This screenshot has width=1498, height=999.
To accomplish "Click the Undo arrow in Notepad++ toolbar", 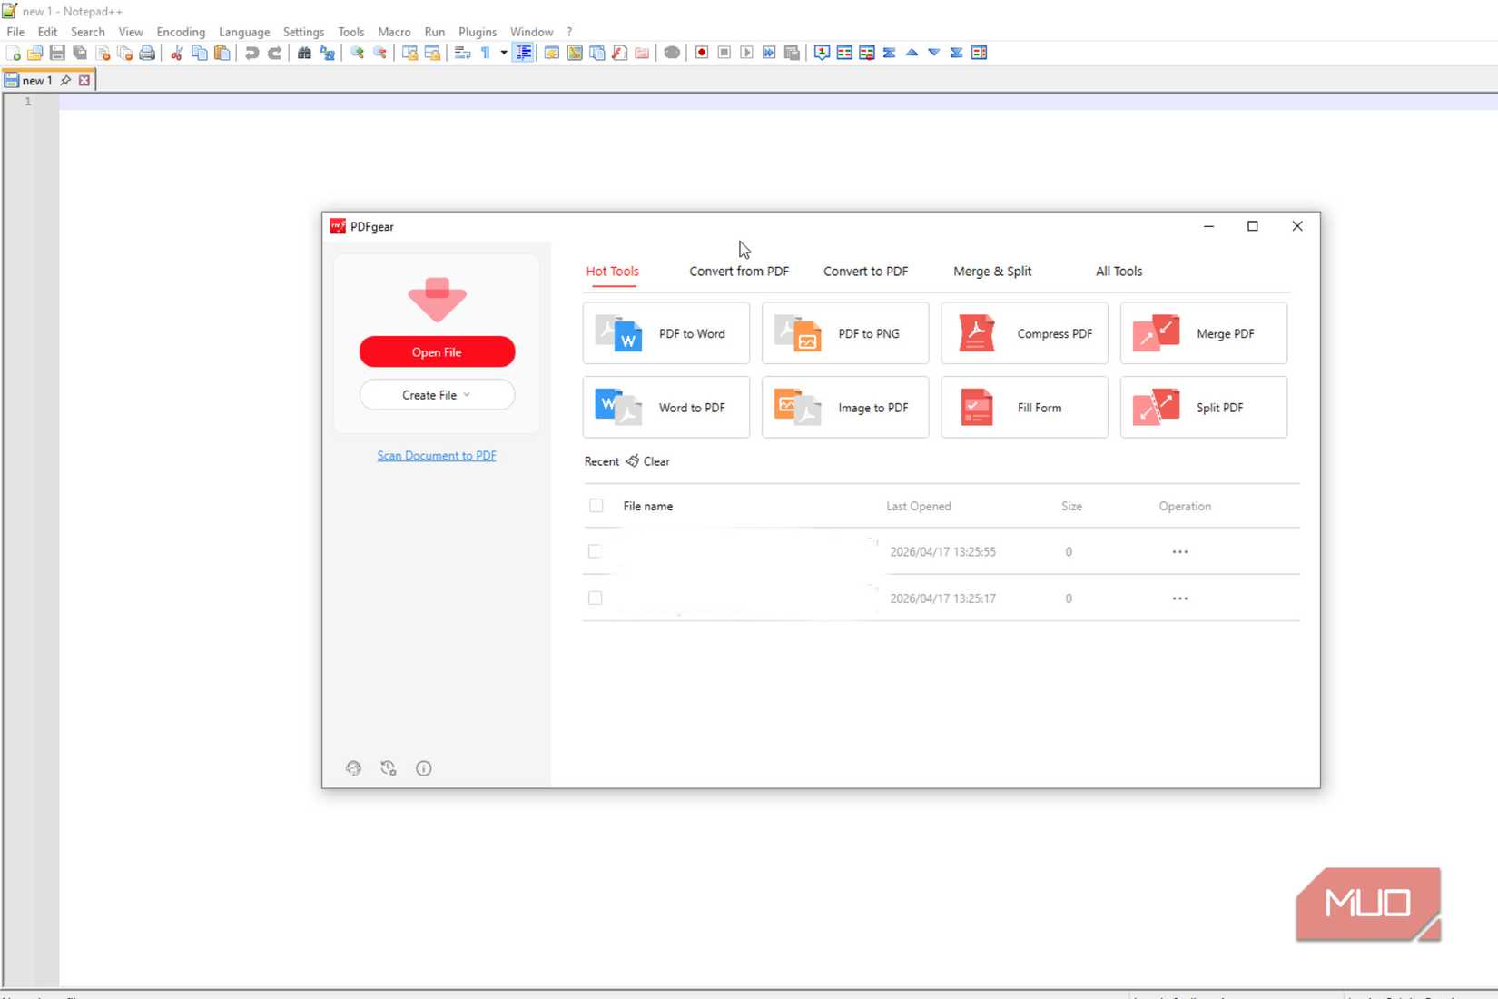I will point(251,53).
